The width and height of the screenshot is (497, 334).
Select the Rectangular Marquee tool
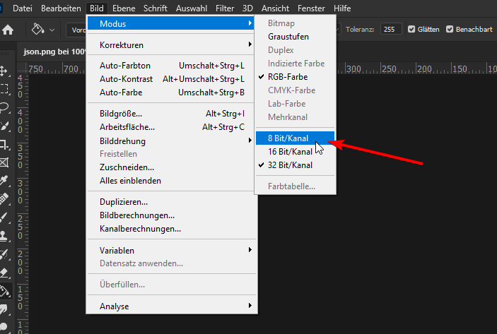point(4,89)
